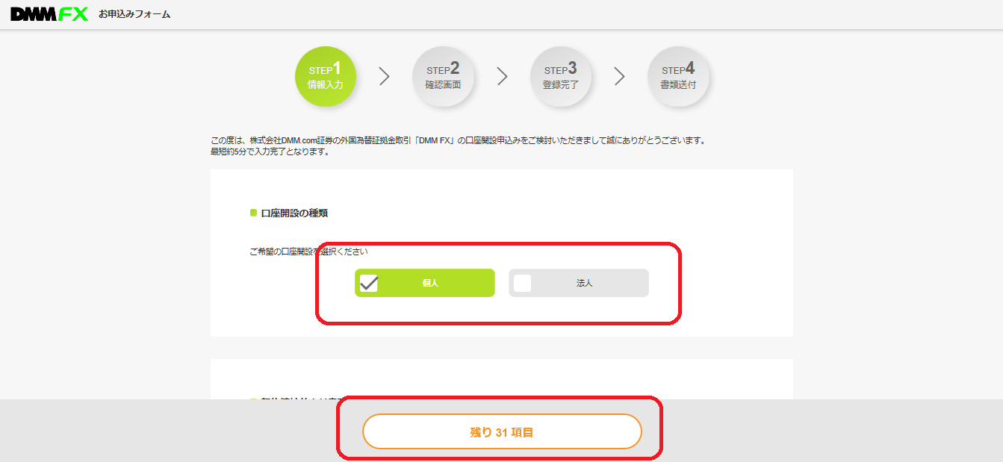Screen dimensions: 1003x462
Task: Tick the empty checkbox on 法人
Action: [523, 283]
